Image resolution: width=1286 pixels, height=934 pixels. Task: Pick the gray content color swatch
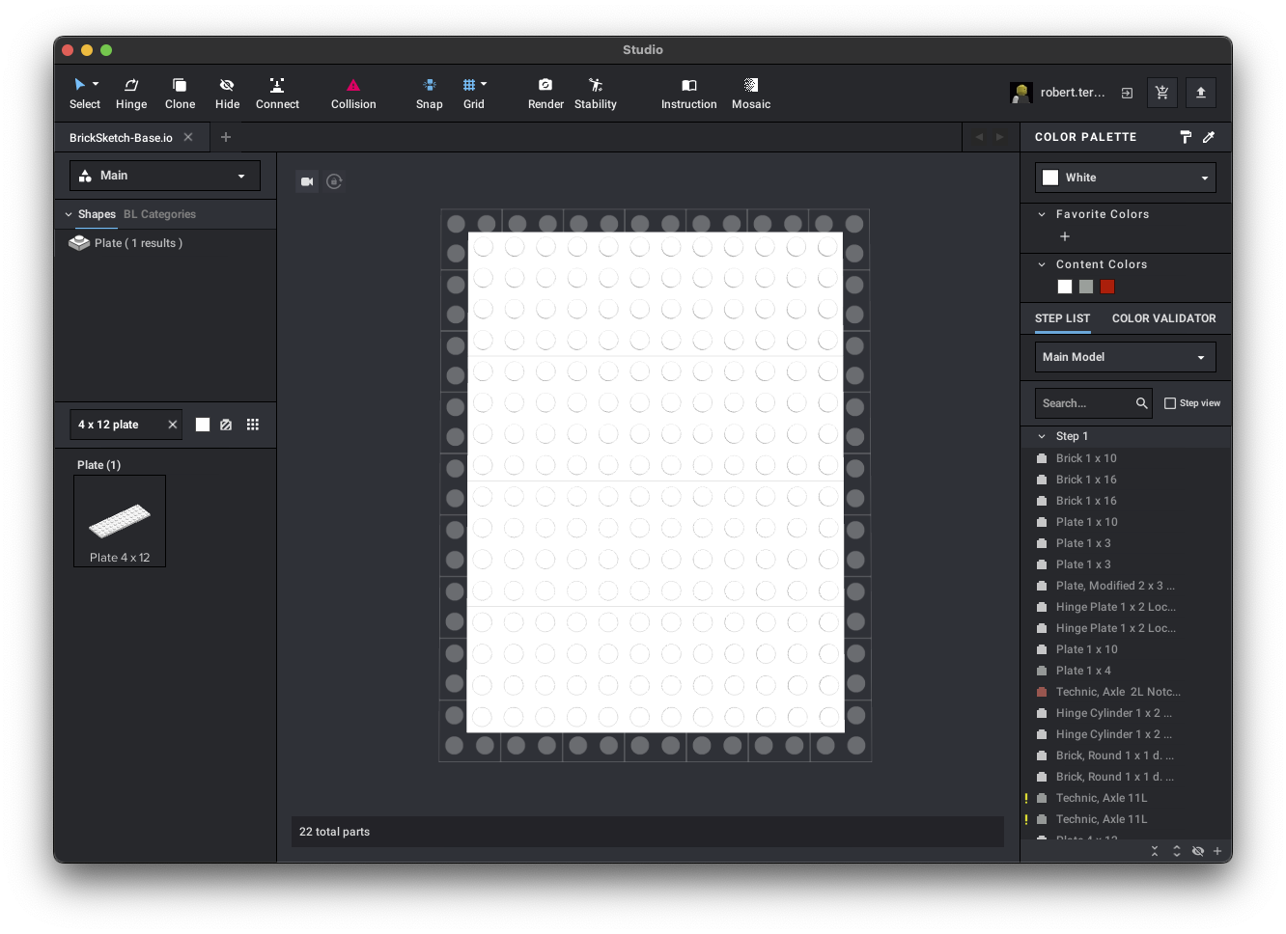coord(1086,287)
